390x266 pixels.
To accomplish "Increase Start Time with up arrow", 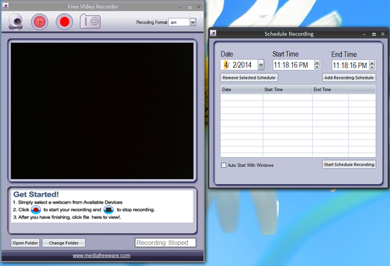I will (317, 63).
